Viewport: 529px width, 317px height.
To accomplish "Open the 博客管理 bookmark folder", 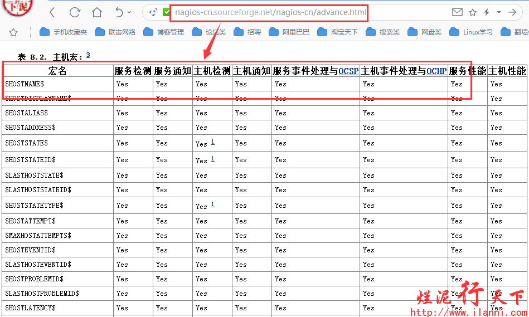I will 164,32.
